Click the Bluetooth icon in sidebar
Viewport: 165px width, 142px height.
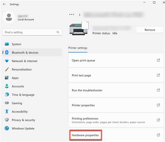pos(7,52)
